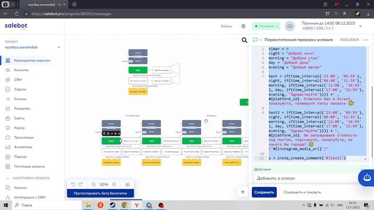374x210 pixels.
Task: Open the Кейсы link
Action: [x=226, y=26]
